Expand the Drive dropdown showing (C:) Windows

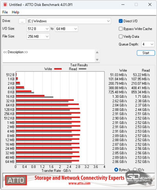(69, 21)
